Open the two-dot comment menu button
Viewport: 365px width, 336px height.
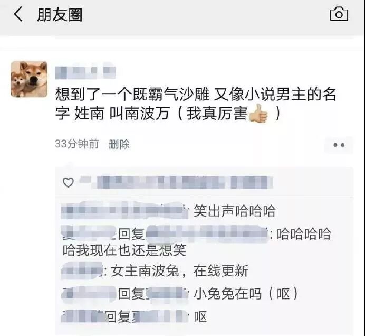point(339,145)
